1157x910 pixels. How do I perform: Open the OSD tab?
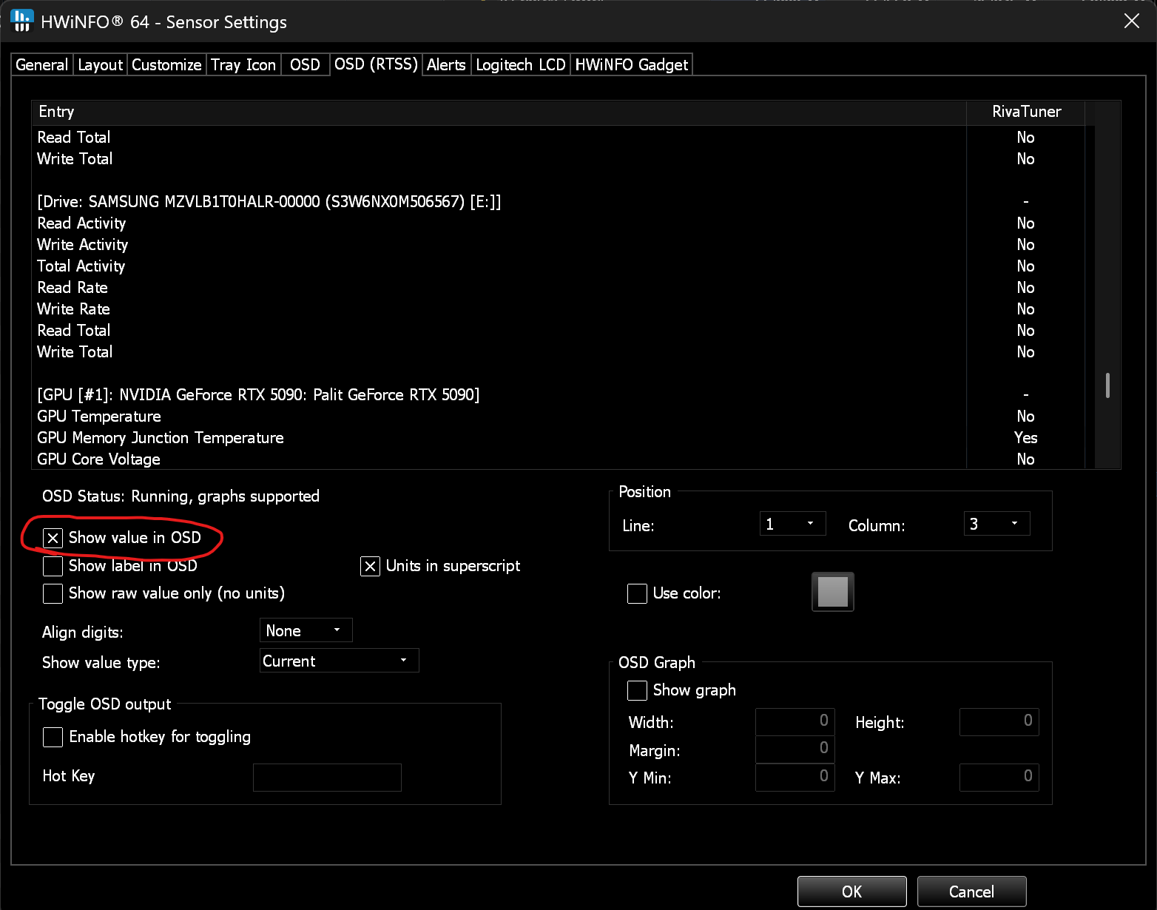[305, 65]
